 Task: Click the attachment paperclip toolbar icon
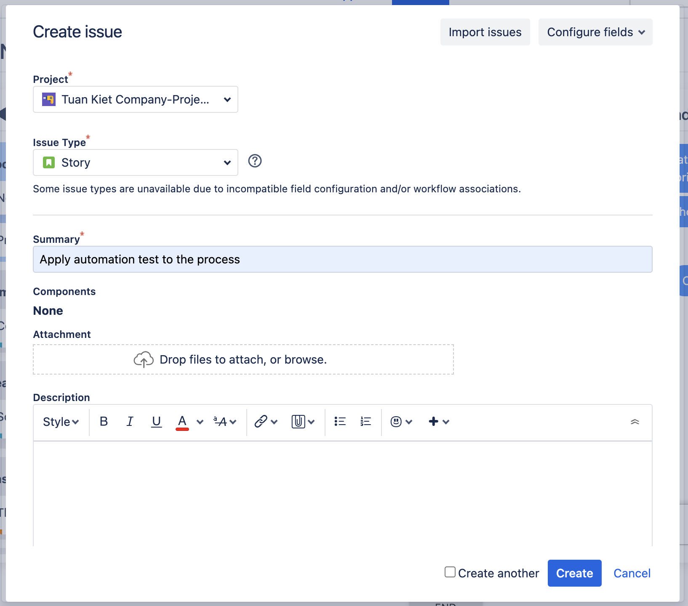pos(298,421)
